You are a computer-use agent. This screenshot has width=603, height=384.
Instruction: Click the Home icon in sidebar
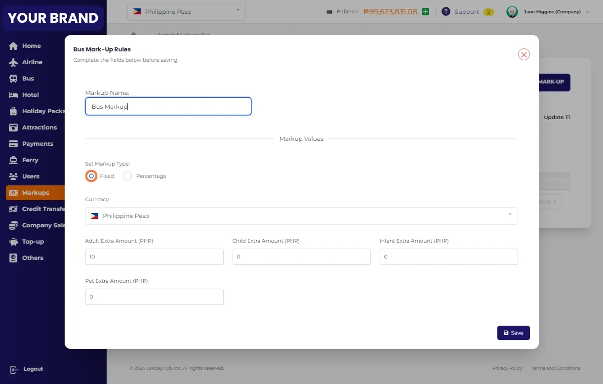[x=13, y=46]
